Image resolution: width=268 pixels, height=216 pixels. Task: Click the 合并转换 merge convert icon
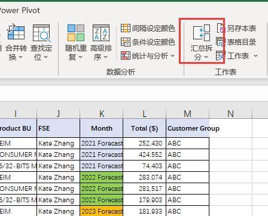(x=16, y=32)
